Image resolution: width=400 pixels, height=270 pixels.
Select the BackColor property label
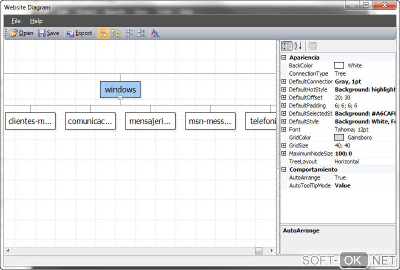click(300, 65)
